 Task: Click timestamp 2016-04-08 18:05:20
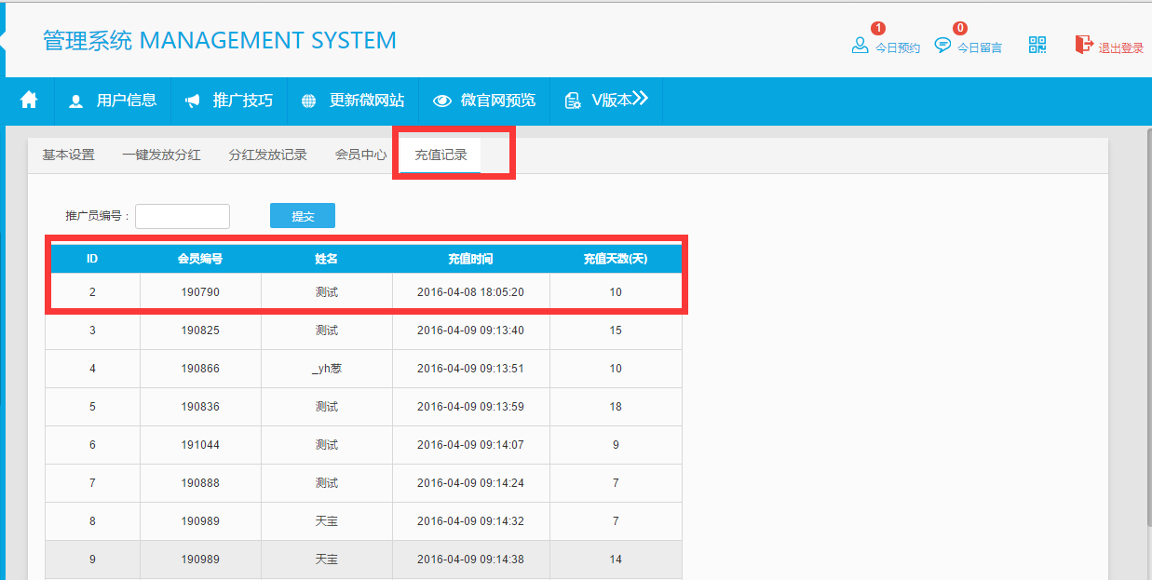[470, 292]
